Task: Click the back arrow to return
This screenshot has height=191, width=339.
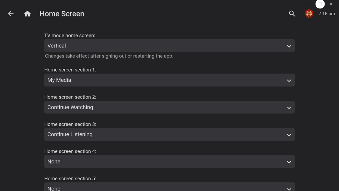Action: point(10,14)
